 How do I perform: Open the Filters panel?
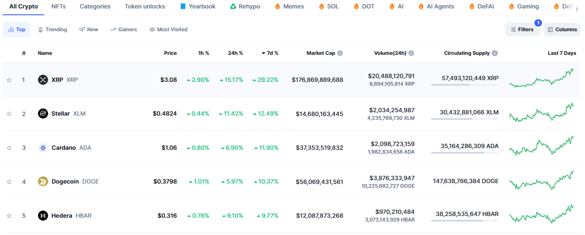pyautogui.click(x=522, y=30)
